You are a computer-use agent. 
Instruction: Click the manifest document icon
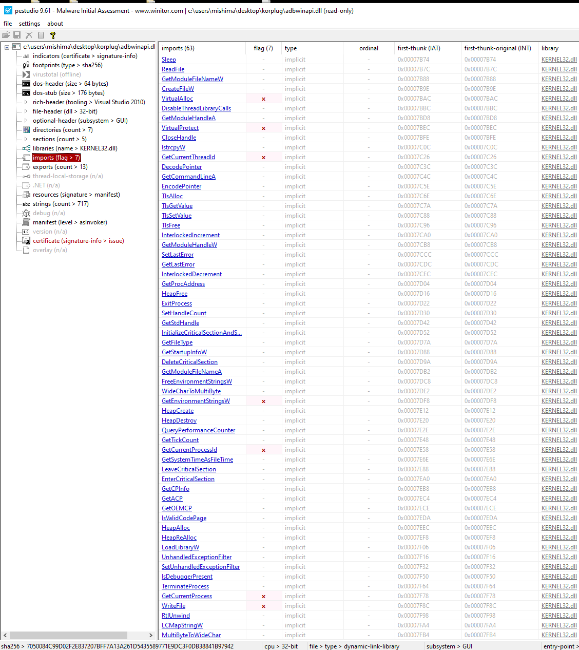coord(26,222)
